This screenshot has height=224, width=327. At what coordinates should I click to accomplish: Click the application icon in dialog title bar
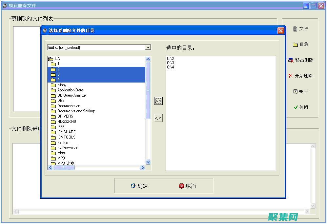point(45,30)
